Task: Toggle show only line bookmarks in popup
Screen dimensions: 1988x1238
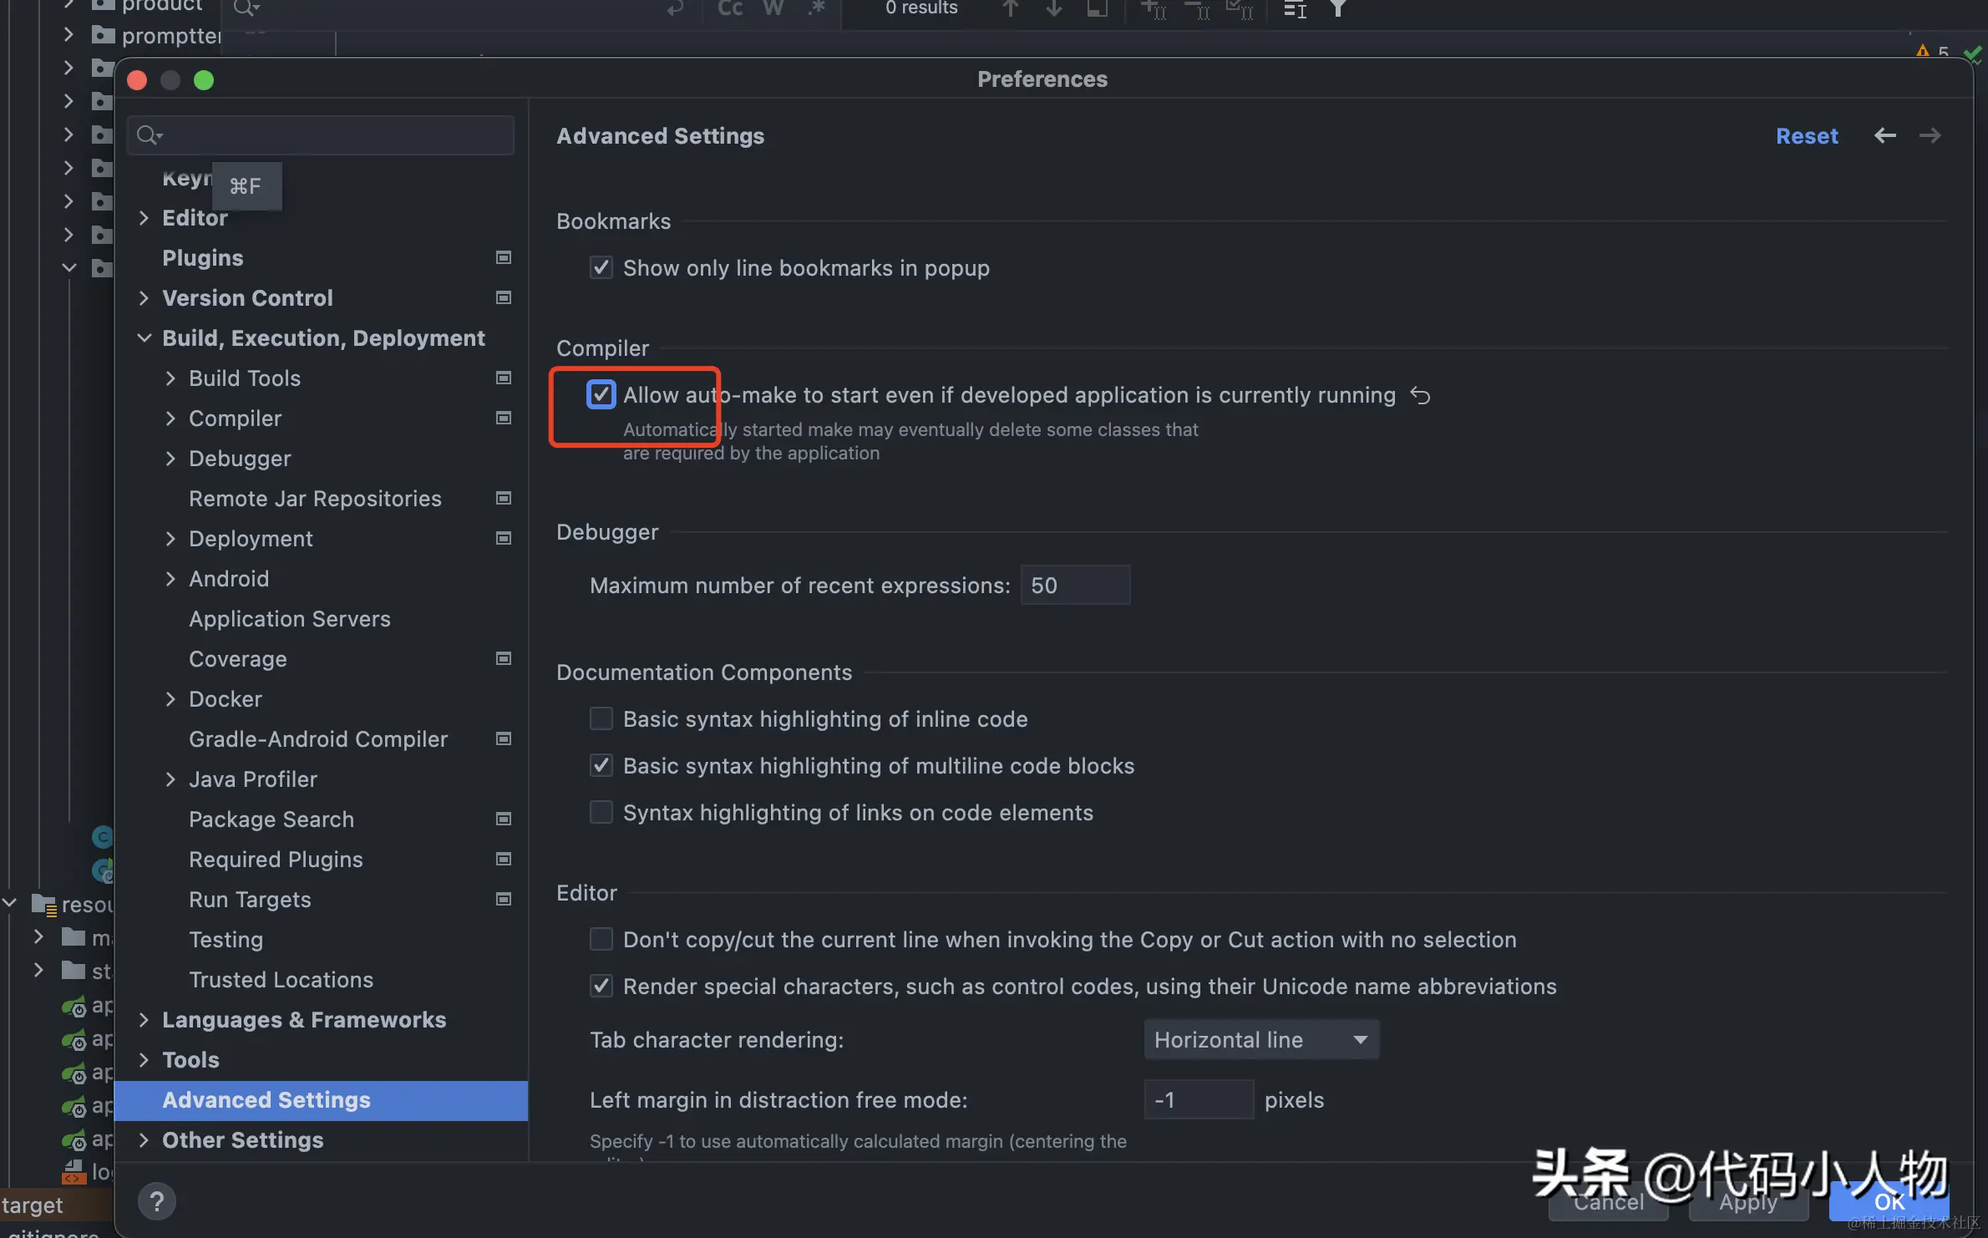Action: click(x=601, y=267)
